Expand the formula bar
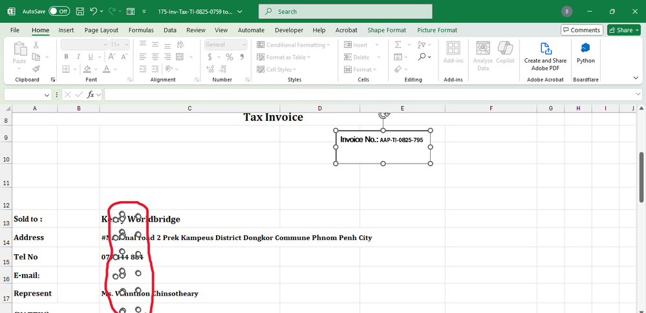The height and width of the screenshot is (313, 646). coord(638,94)
